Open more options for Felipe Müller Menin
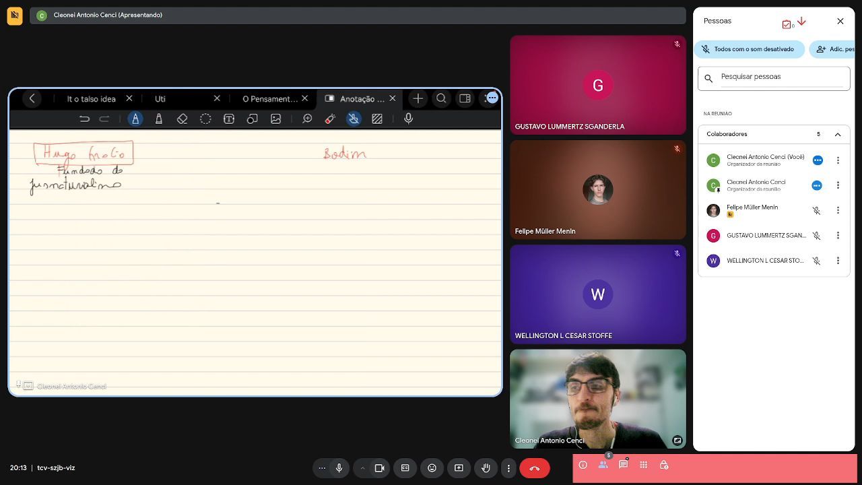 coord(838,210)
